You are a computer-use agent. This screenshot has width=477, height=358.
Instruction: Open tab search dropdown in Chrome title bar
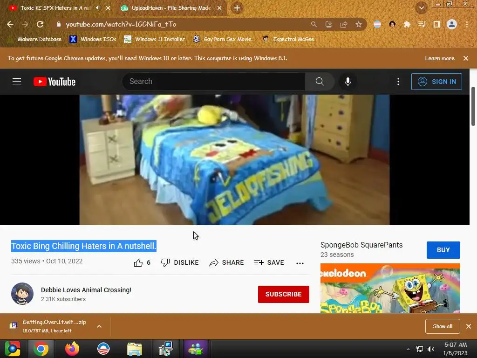421,8
